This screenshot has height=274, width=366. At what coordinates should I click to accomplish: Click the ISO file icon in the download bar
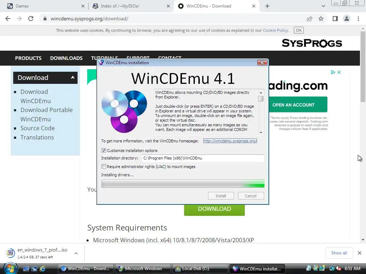pos(10,253)
